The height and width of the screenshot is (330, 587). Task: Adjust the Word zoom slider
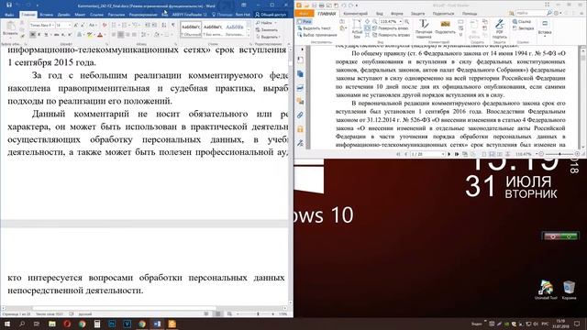[x=258, y=313]
